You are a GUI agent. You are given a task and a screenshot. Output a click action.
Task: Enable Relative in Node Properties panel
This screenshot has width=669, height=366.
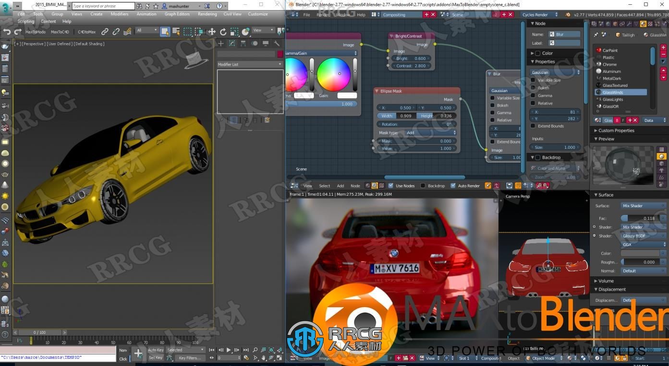click(x=533, y=103)
